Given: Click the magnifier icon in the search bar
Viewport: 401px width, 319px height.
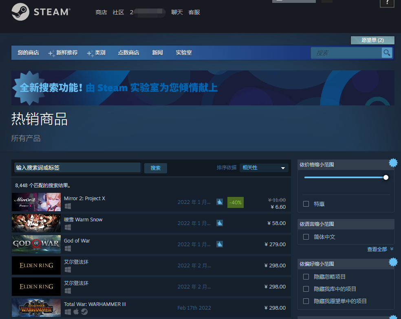Looking at the screenshot, I should point(386,52).
